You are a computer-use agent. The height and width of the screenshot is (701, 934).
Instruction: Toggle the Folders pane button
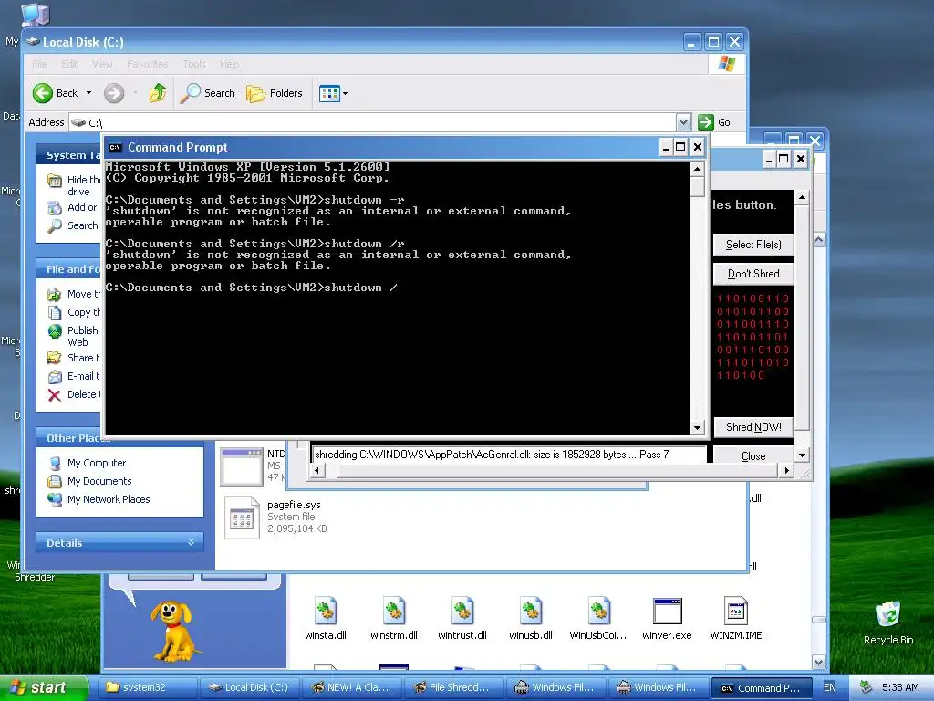pyautogui.click(x=275, y=93)
